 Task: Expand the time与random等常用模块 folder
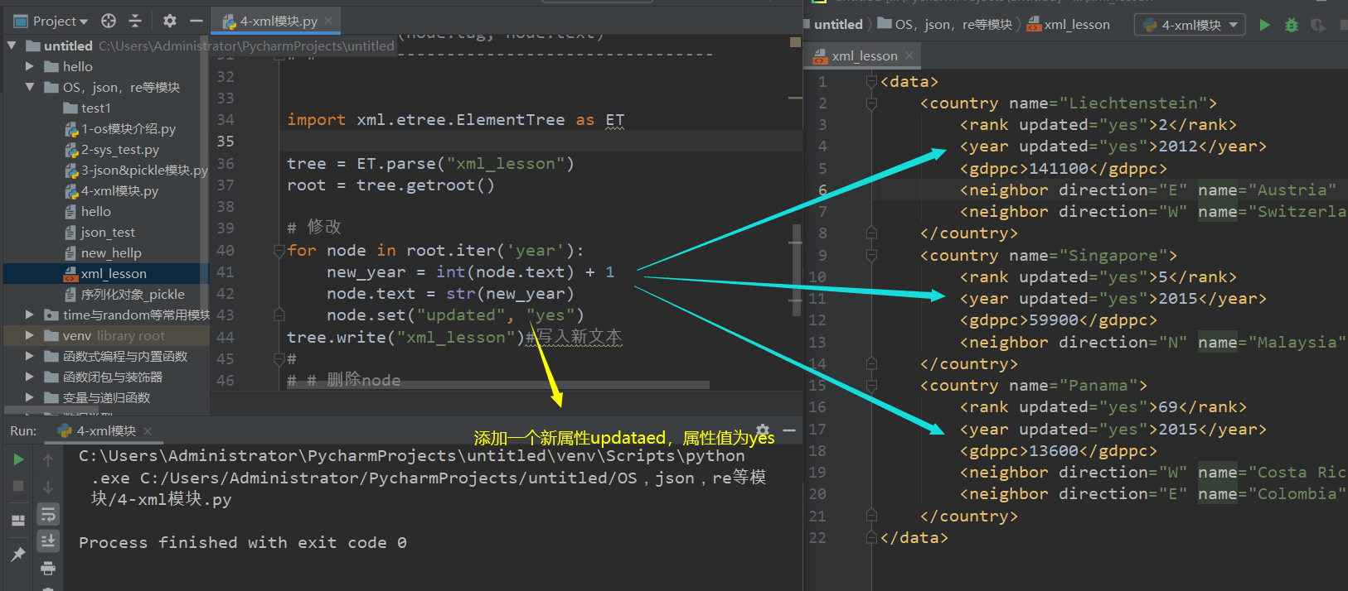pyautogui.click(x=30, y=315)
